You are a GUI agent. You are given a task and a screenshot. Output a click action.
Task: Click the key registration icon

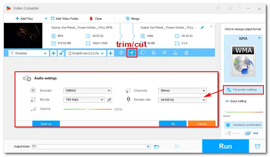point(218,8)
